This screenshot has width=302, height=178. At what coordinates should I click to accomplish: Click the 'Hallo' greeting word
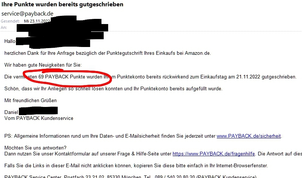(10, 41)
